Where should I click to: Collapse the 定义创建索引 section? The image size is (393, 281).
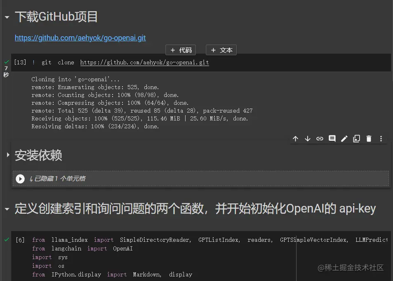point(7,209)
